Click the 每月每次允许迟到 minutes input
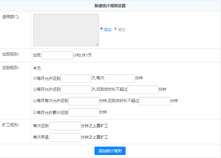This screenshot has width=221, height=158. coord(84,101)
